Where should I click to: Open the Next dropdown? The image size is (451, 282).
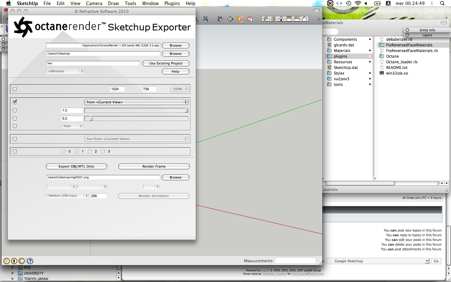click(x=72, y=126)
